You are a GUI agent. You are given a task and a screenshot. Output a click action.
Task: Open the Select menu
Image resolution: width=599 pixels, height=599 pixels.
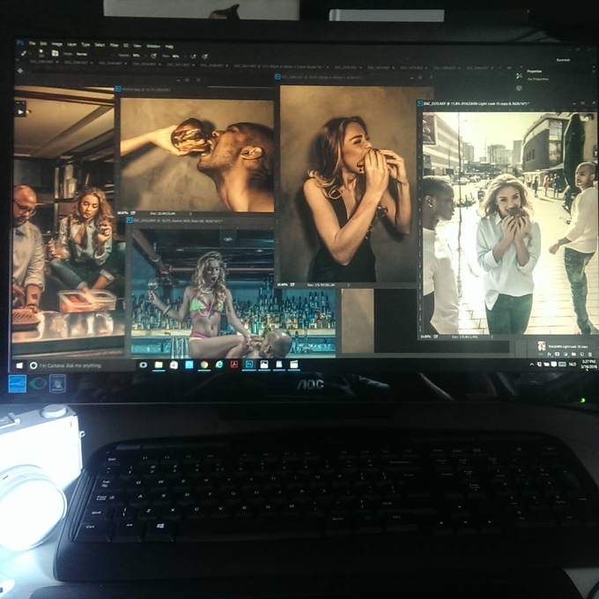(100, 45)
